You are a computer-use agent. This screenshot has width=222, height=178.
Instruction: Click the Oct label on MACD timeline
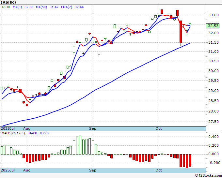(x=158, y=170)
